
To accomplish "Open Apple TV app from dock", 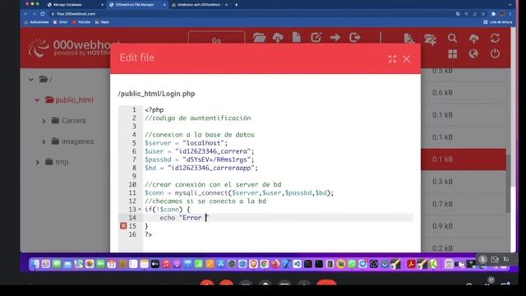I will pyautogui.click(x=155, y=264).
